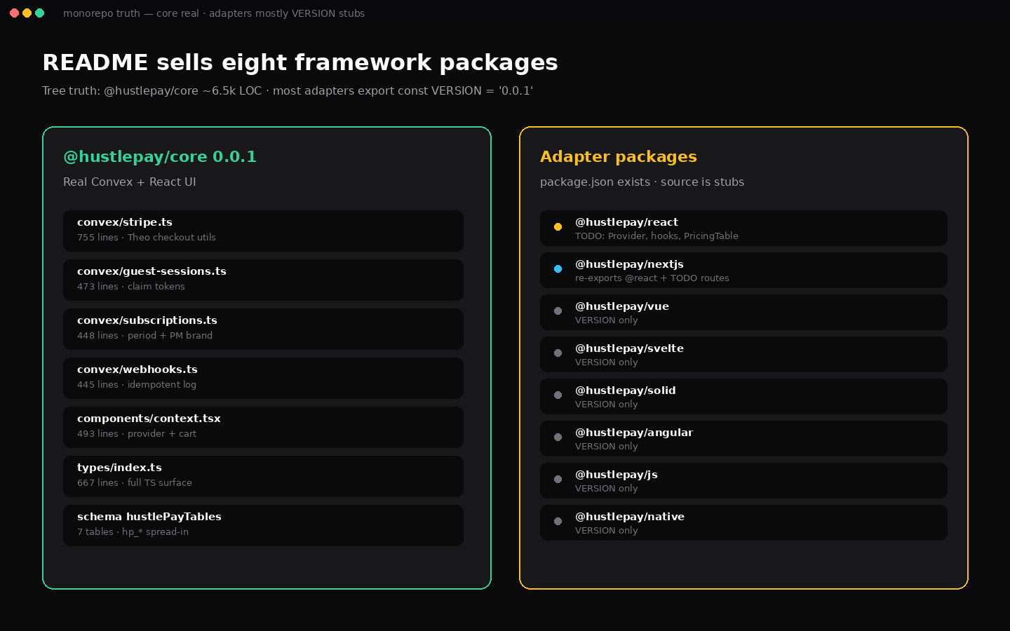The image size is (1010, 631).
Task: Open the schema hustlePayTables row
Action: pyautogui.click(x=263, y=525)
